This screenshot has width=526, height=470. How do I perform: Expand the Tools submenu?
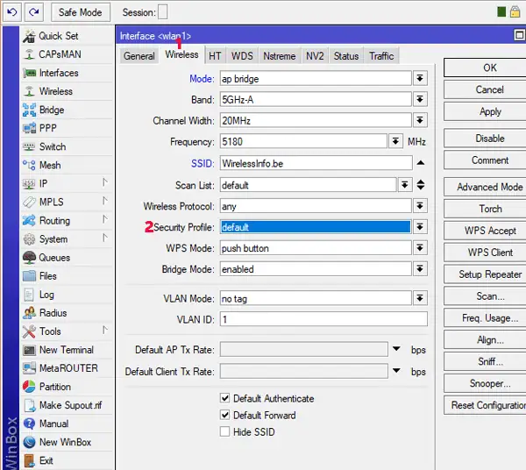tap(105, 330)
